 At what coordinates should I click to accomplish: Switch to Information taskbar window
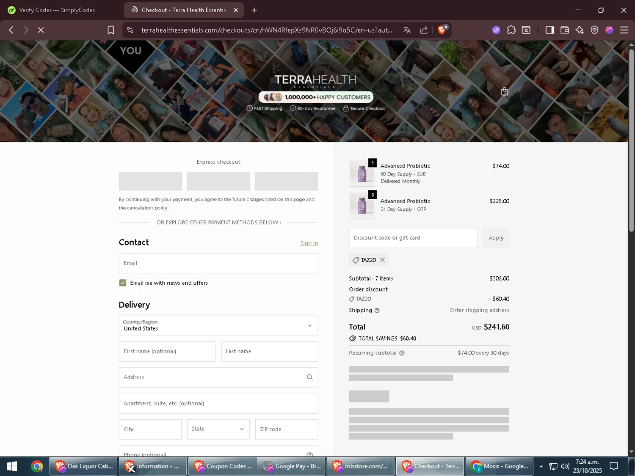(x=153, y=466)
